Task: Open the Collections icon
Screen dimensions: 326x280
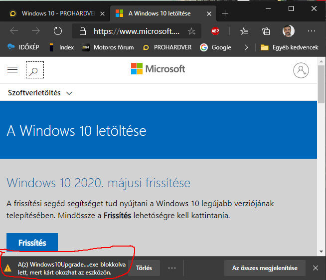Action: coord(266,31)
